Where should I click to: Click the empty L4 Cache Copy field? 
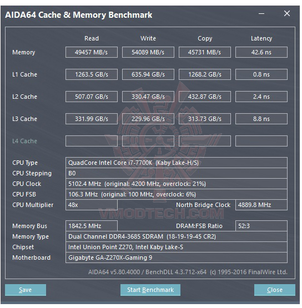[x=204, y=141]
